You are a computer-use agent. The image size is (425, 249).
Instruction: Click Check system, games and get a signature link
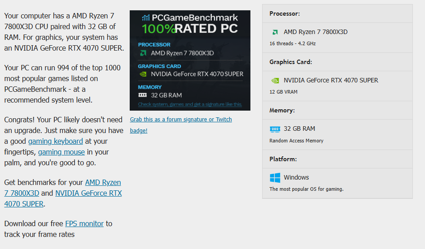(x=190, y=104)
